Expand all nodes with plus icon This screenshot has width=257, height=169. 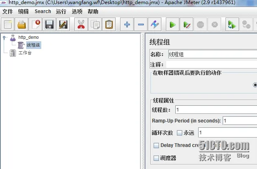(x=127, y=24)
